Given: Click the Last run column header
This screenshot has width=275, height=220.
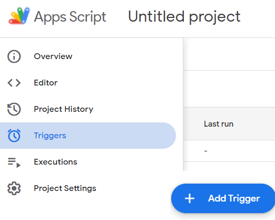Looking at the screenshot, I should point(219,124).
